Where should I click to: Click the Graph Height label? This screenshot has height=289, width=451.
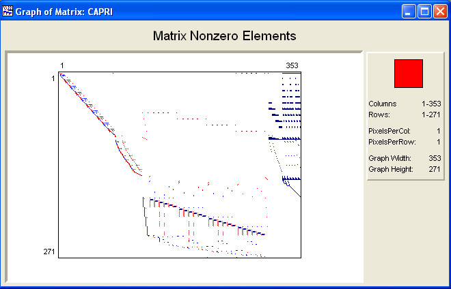pyautogui.click(x=388, y=168)
